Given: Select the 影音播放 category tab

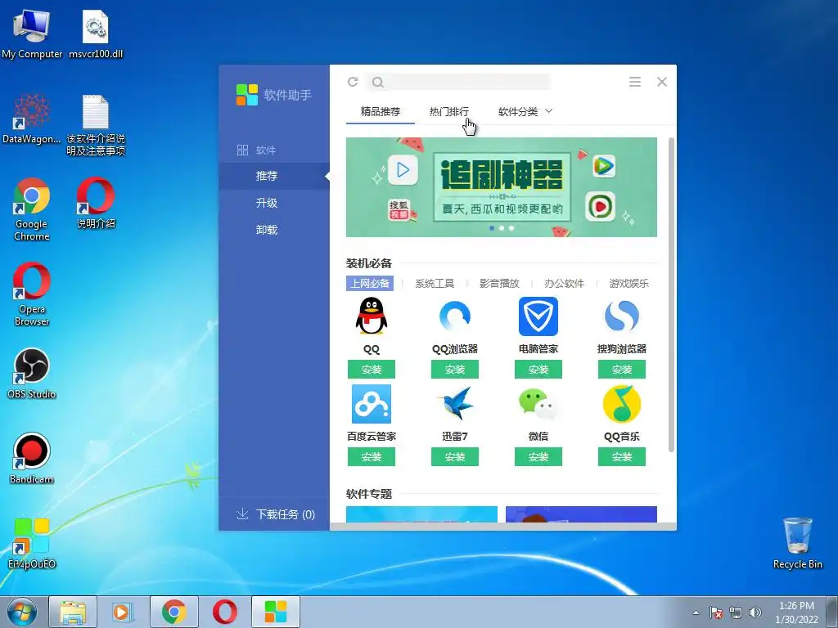Looking at the screenshot, I should click(499, 284).
